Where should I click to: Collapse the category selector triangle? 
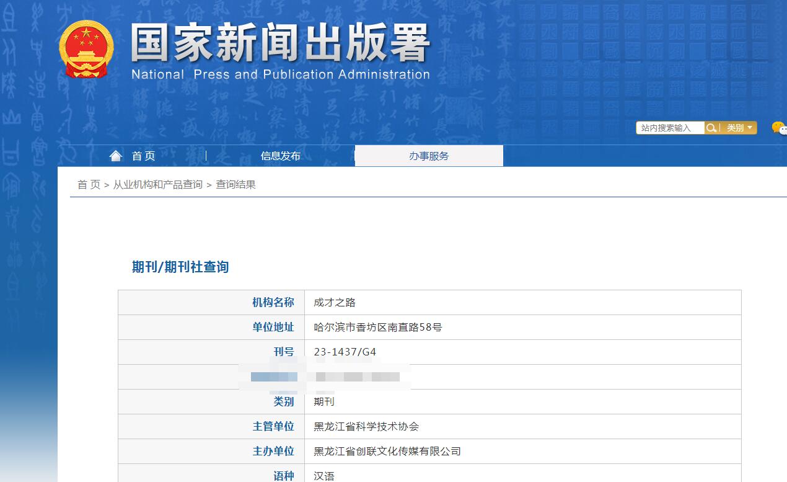tap(750, 128)
